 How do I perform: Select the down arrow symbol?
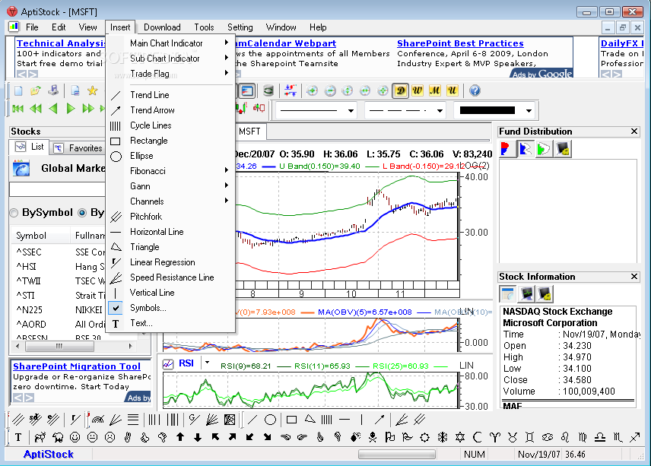pos(198,437)
